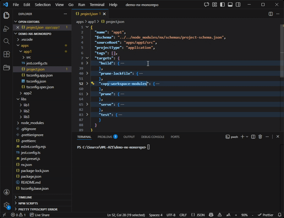Click the editor vertical scrollbar

[282, 51]
